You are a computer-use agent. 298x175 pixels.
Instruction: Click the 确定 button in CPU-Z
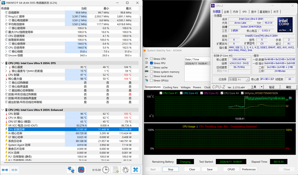point(288,87)
